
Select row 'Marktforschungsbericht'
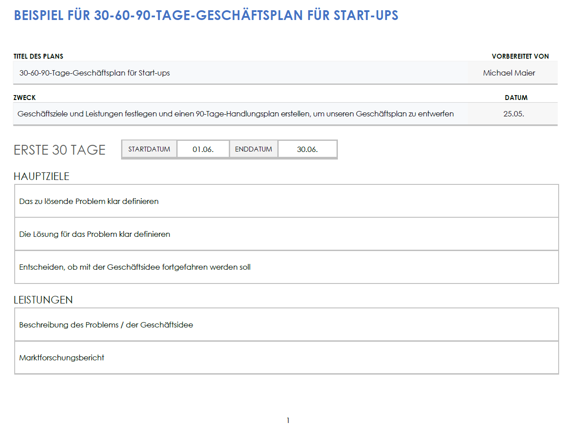tap(287, 358)
